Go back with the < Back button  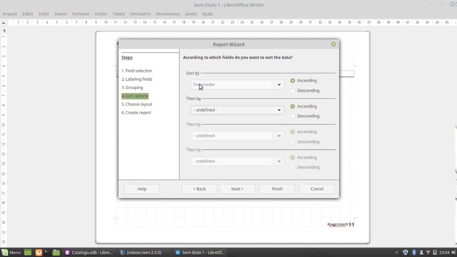pos(199,189)
